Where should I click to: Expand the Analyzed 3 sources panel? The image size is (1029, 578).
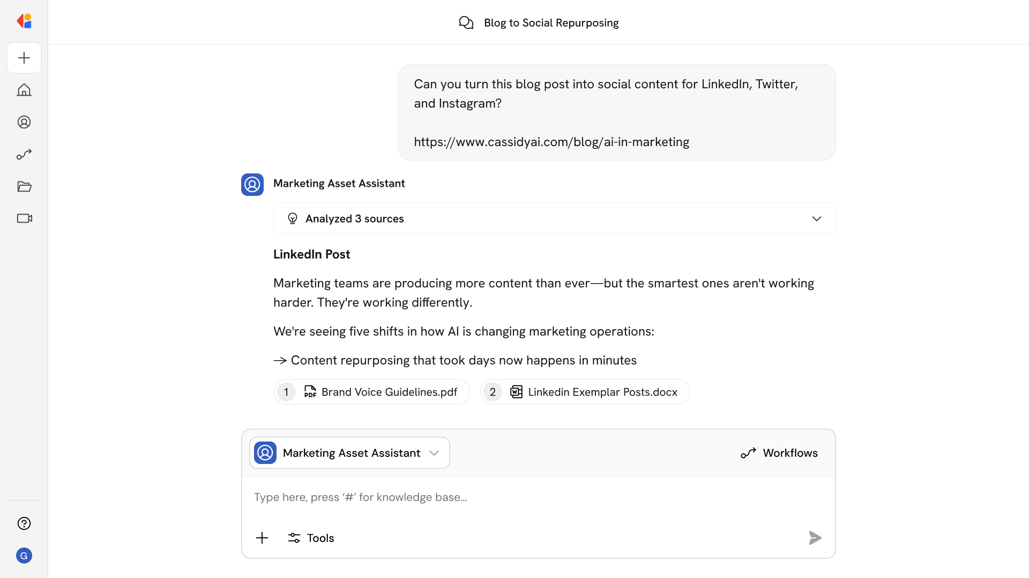[x=554, y=218]
